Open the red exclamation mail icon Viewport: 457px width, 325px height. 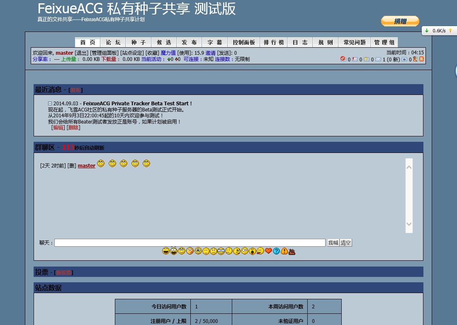point(355,59)
